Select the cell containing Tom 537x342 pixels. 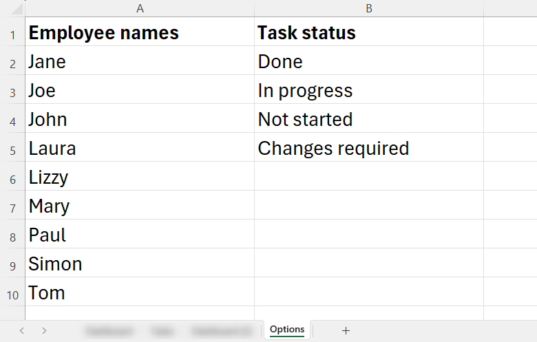140,292
